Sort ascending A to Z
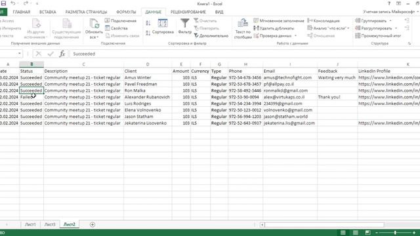The height and width of the screenshot is (236, 420). (x=148, y=23)
